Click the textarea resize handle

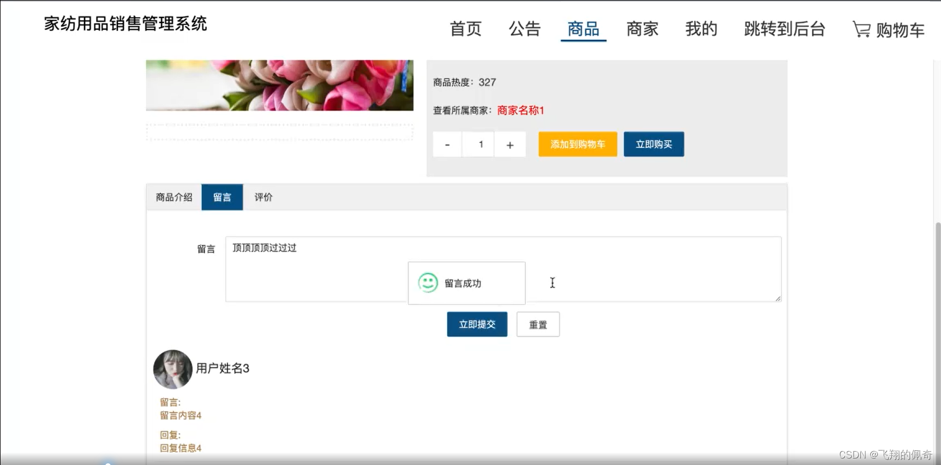point(778,298)
